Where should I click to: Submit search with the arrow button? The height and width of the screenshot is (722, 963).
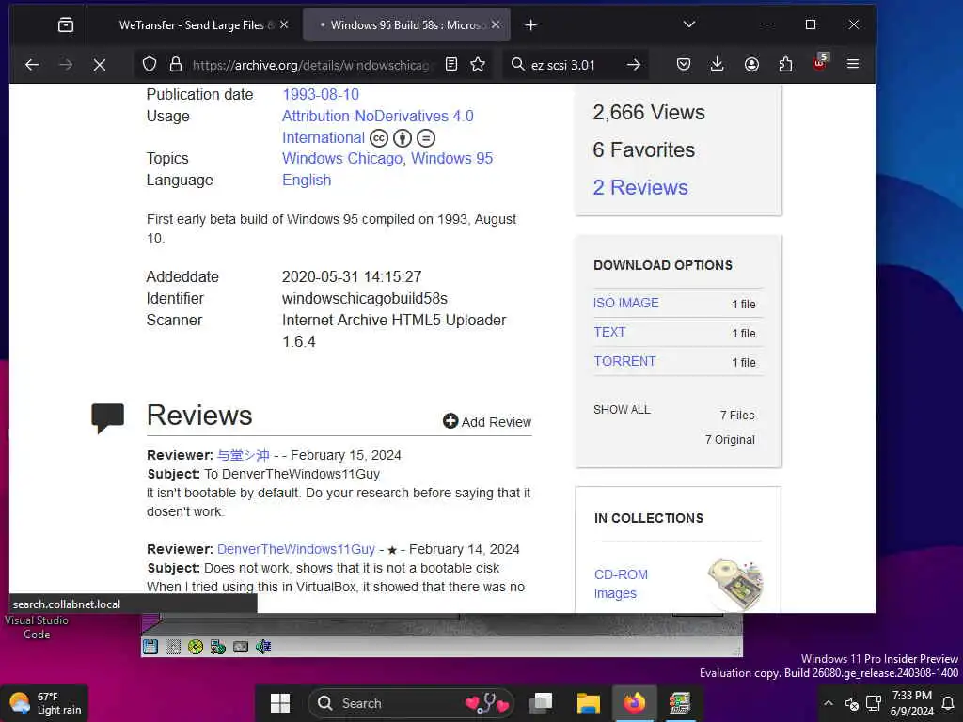[634, 65]
